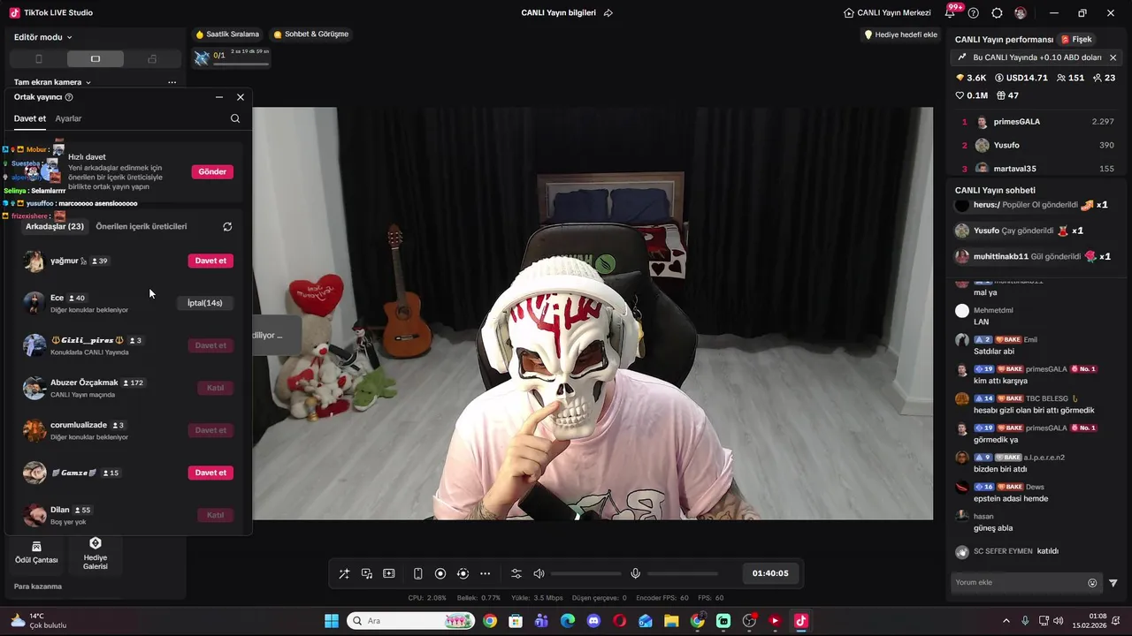
Task: Open Opera browser from the taskbar
Action: 619,621
